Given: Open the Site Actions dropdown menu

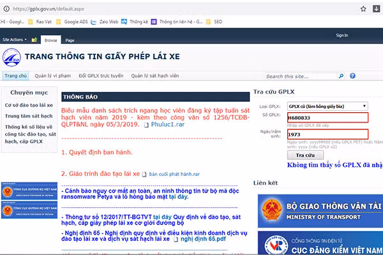Looking at the screenshot, I should [15, 40].
